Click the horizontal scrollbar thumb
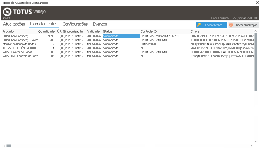Viewport: 260px width, 150px height. tap(8, 145)
